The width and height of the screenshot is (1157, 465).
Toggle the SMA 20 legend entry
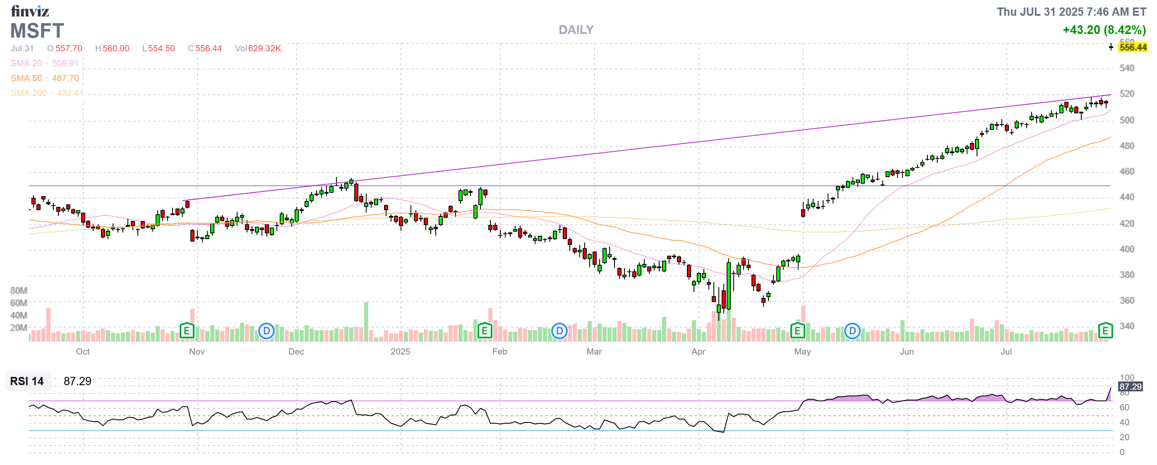point(26,63)
